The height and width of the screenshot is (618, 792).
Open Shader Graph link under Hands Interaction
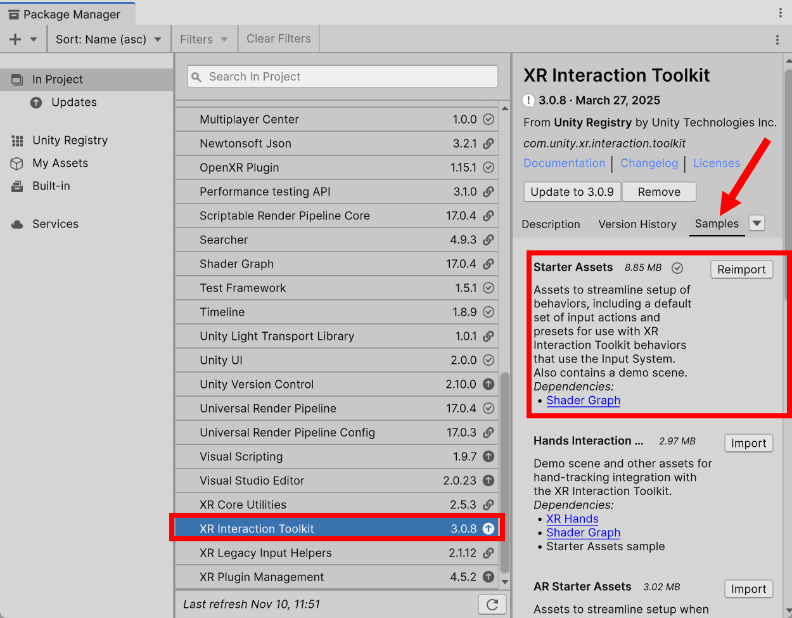point(583,532)
